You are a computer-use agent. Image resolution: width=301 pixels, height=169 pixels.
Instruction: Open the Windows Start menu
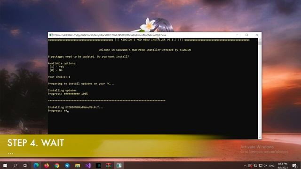pos(5,165)
